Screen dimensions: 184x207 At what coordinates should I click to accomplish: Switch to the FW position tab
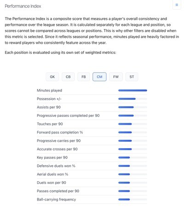[x=116, y=77]
